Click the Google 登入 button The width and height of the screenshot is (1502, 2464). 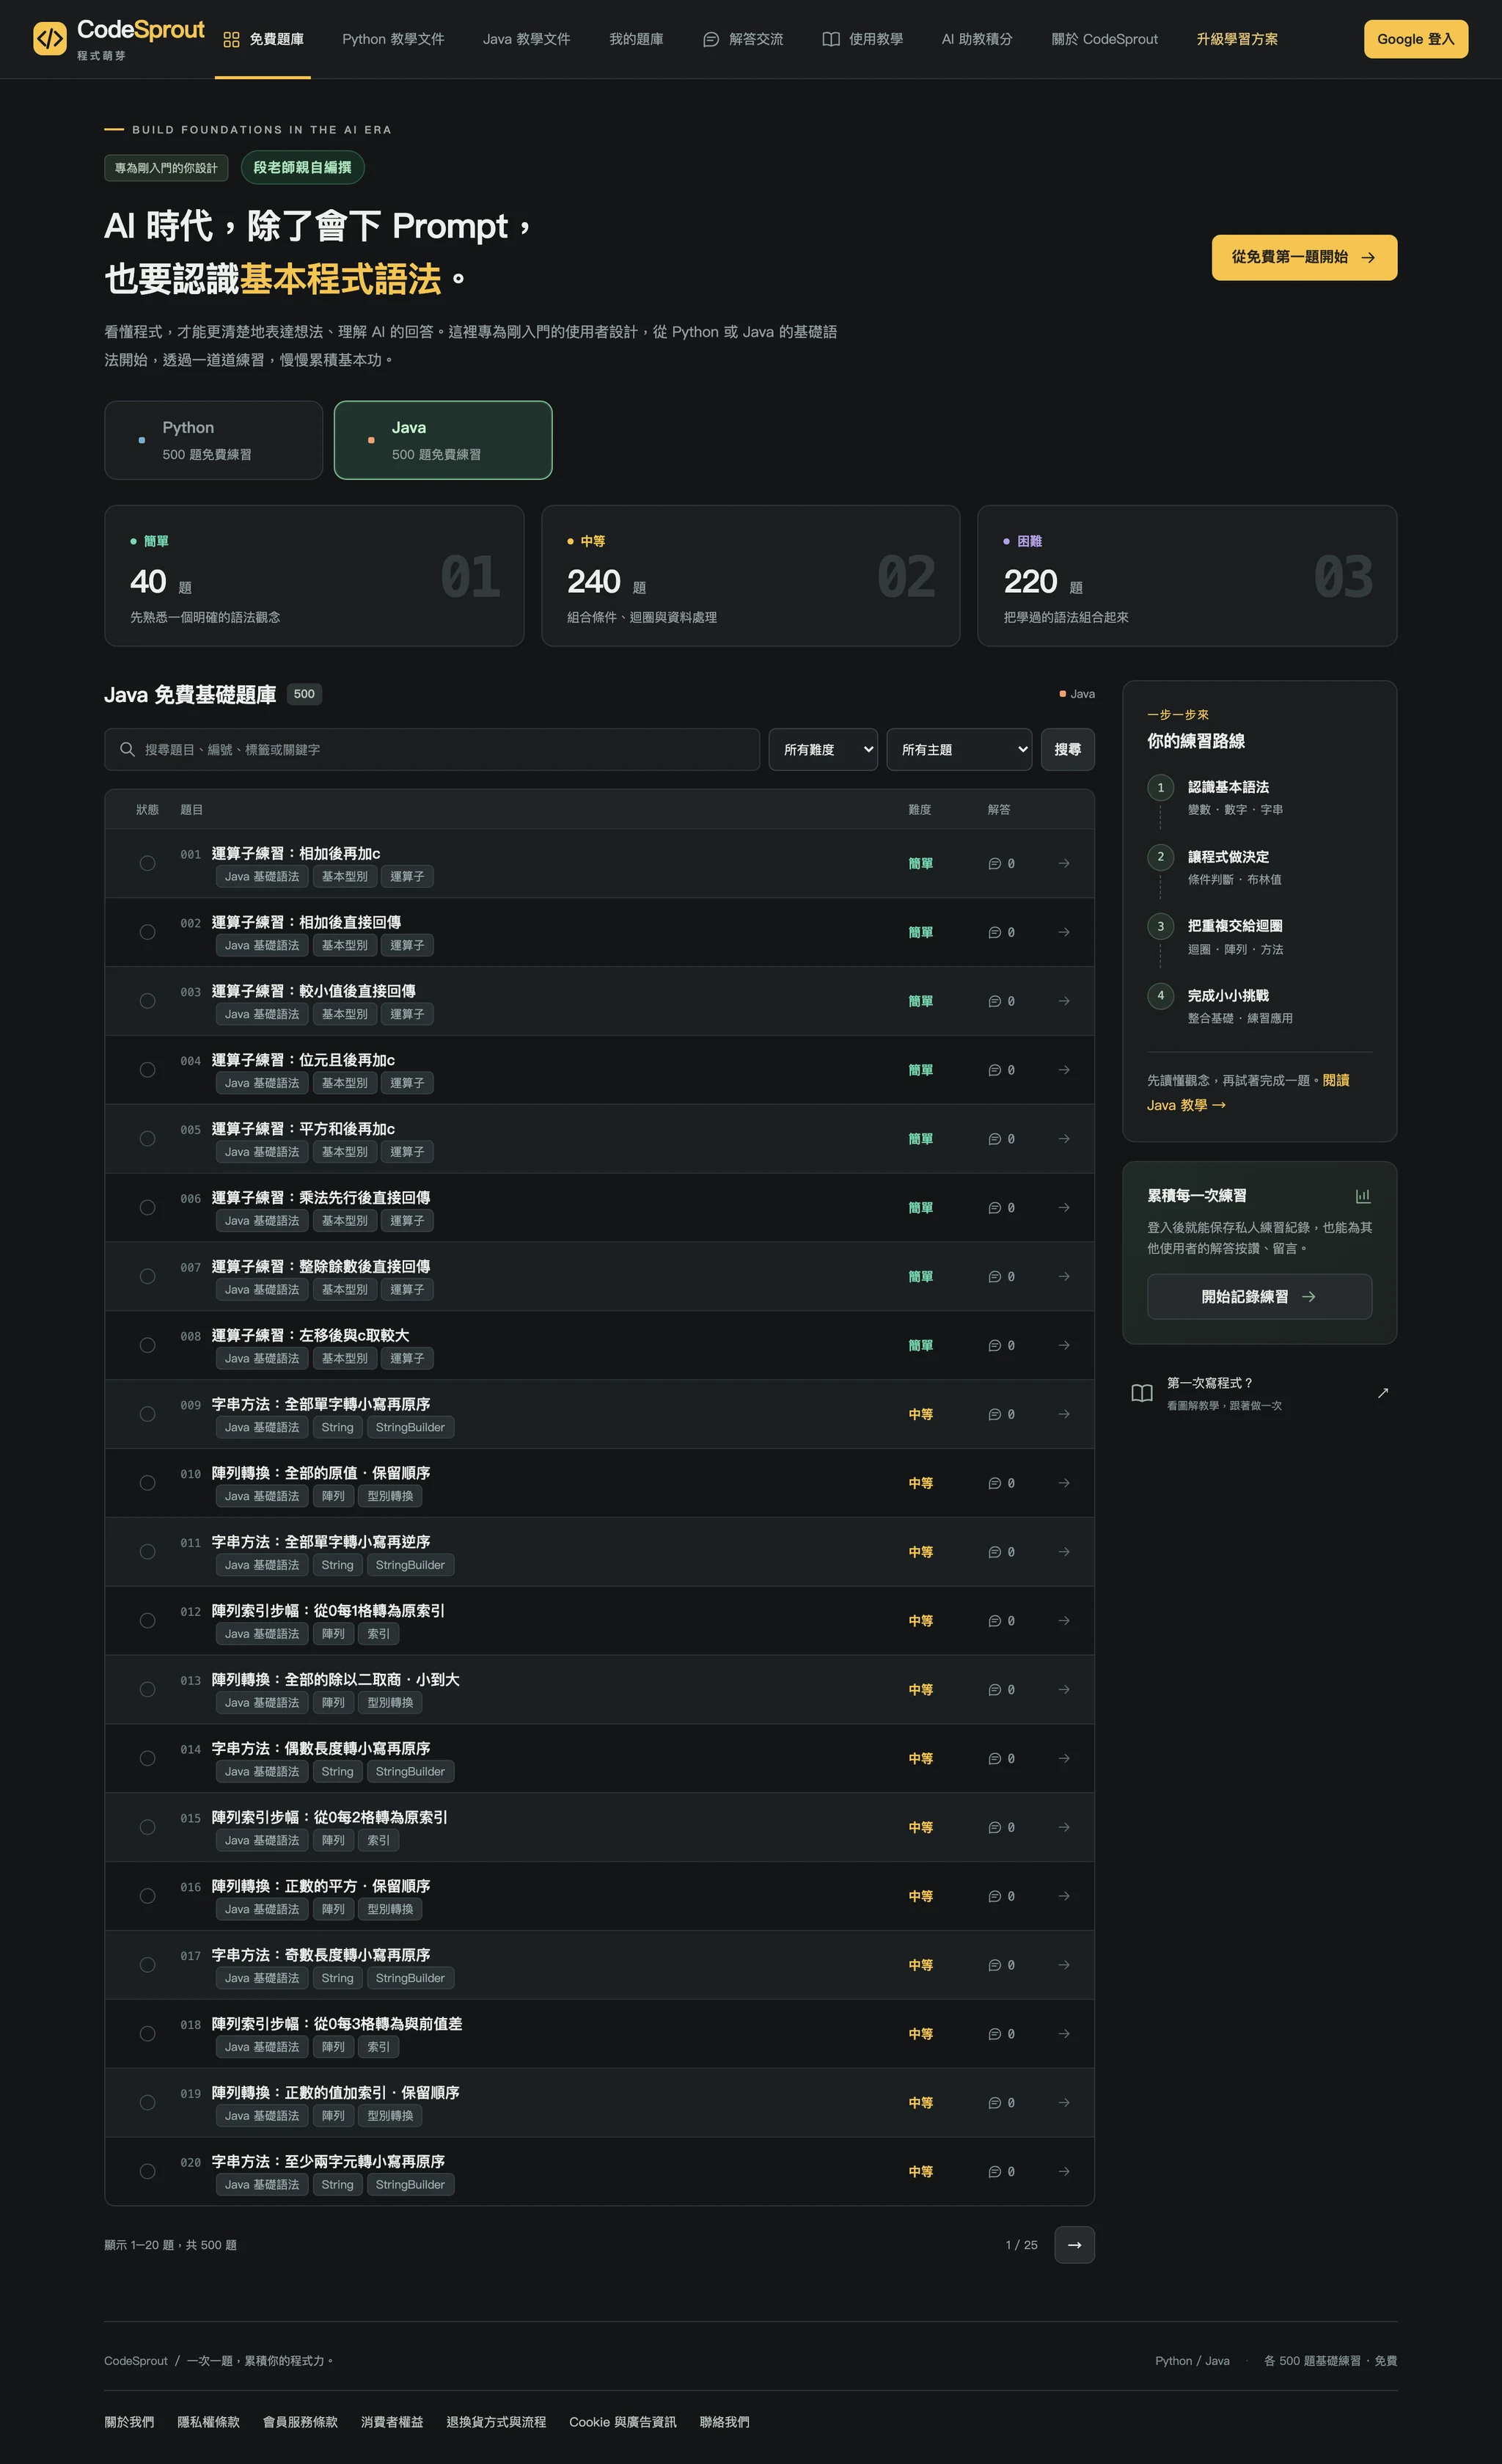1416,39
